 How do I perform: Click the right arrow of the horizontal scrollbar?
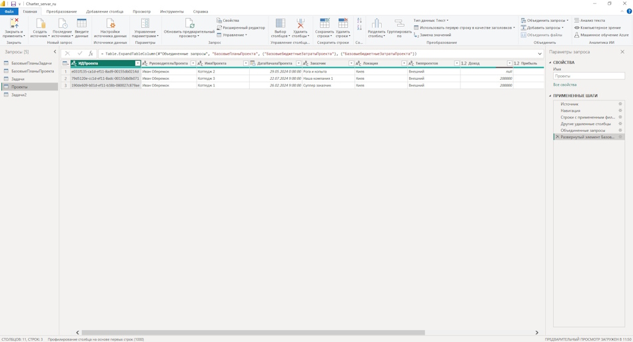(537, 333)
